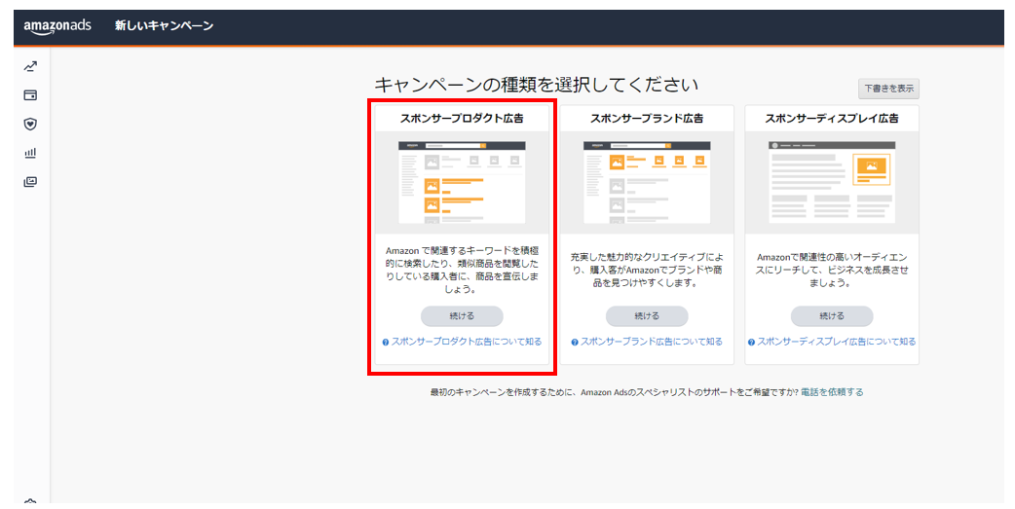Click 下書きを表示 button
Screen dimensions: 1015x509
888,89
